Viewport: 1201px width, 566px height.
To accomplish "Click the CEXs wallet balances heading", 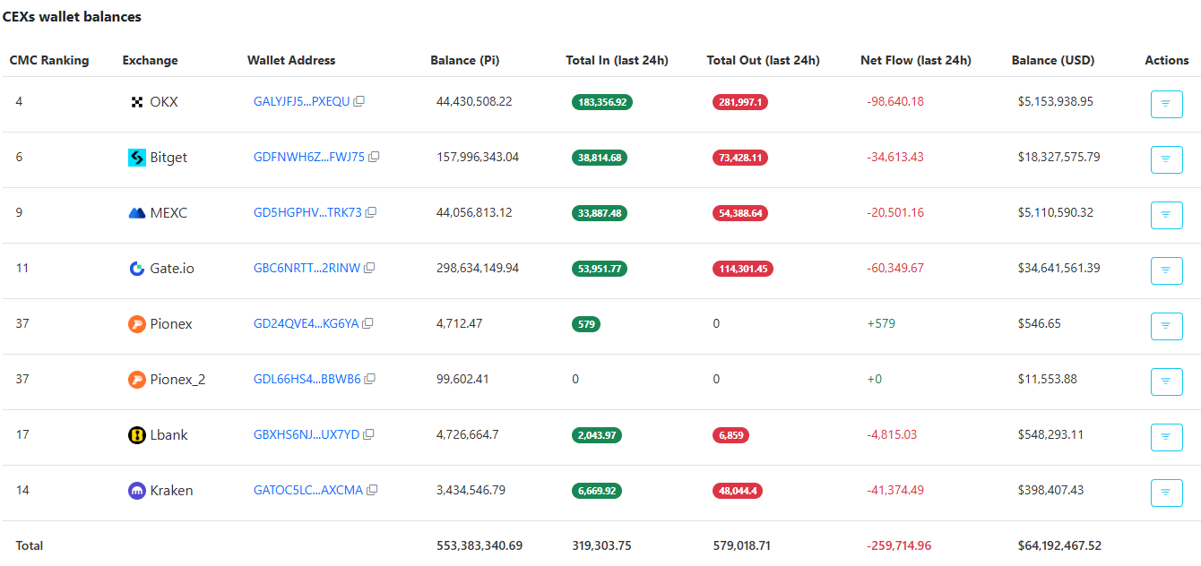I will tap(72, 17).
